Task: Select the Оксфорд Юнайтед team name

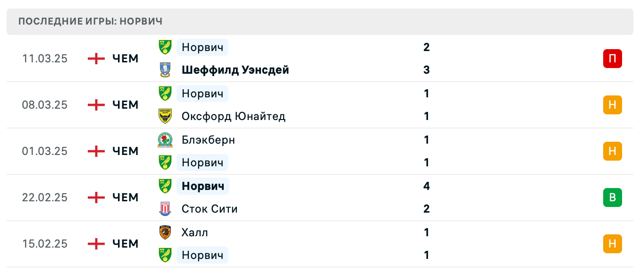Action: click(233, 116)
